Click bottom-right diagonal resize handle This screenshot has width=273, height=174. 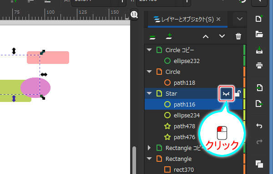pos(42,97)
